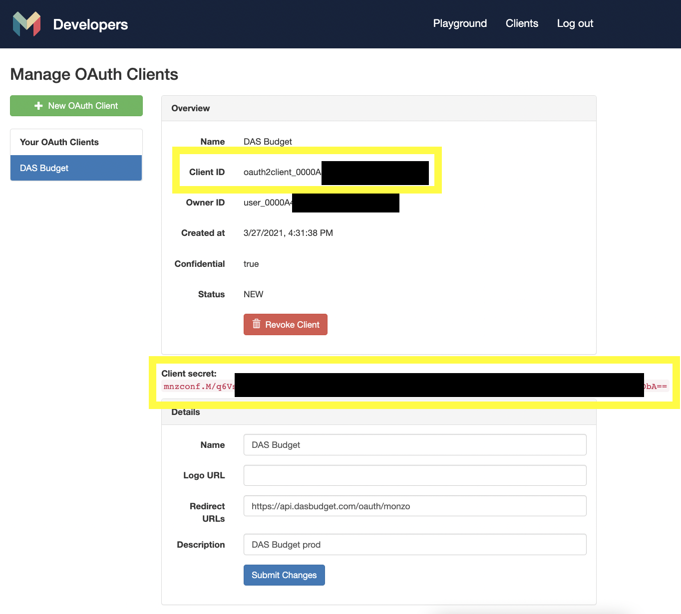Image resolution: width=681 pixels, height=614 pixels.
Task: Go to the Playground page
Action: 460,23
